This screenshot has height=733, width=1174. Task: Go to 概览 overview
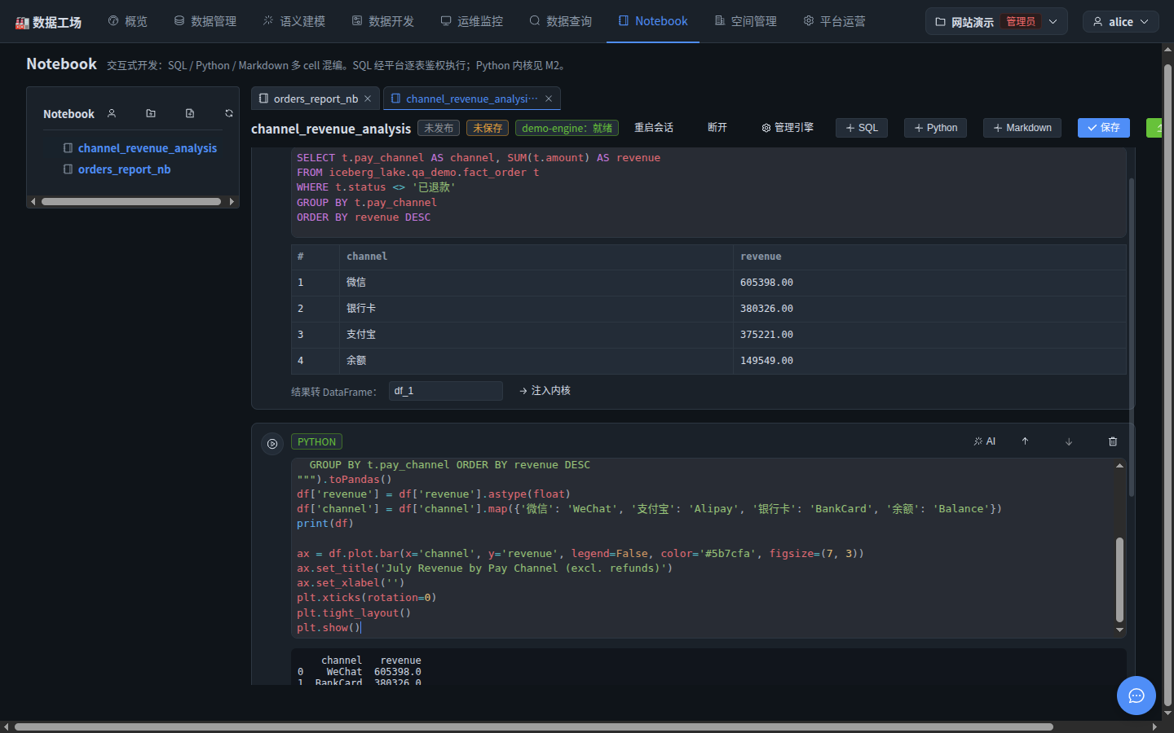128,21
